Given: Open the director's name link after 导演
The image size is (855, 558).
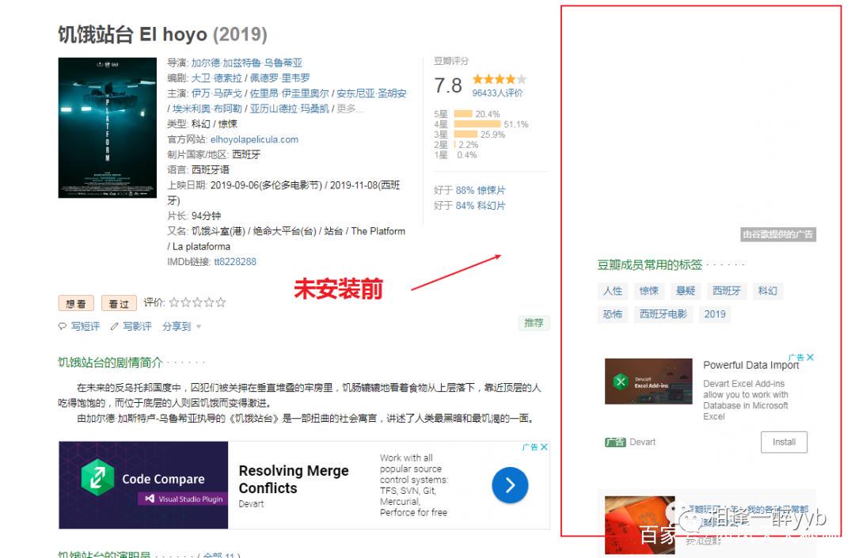Looking at the screenshot, I should click(246, 63).
